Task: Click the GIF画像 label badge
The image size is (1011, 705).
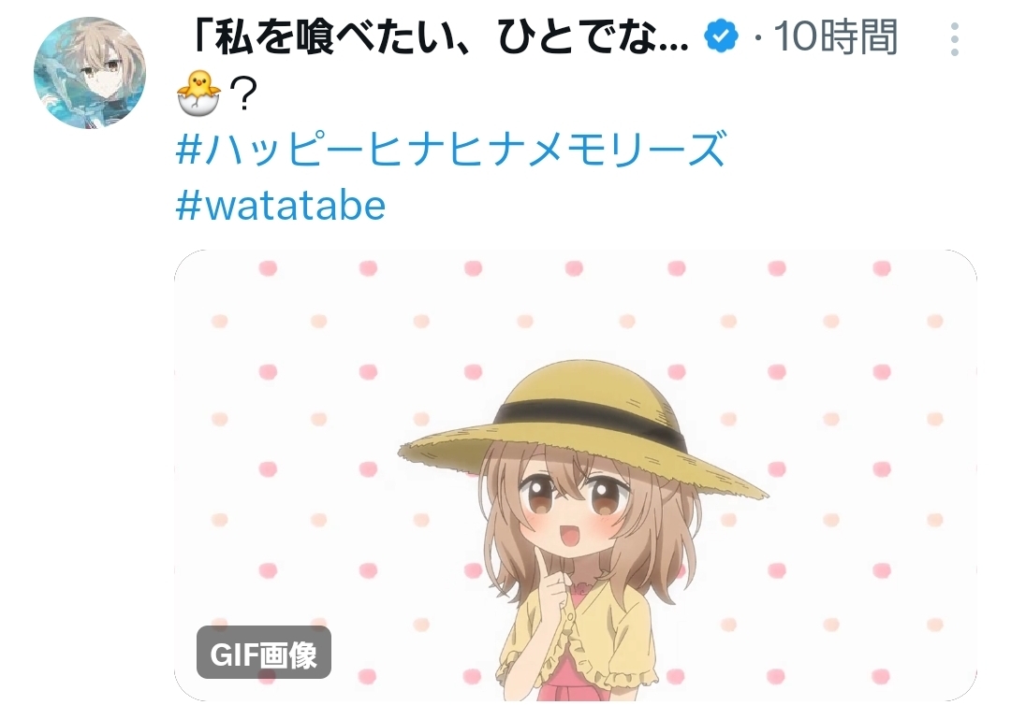Action: point(264,653)
